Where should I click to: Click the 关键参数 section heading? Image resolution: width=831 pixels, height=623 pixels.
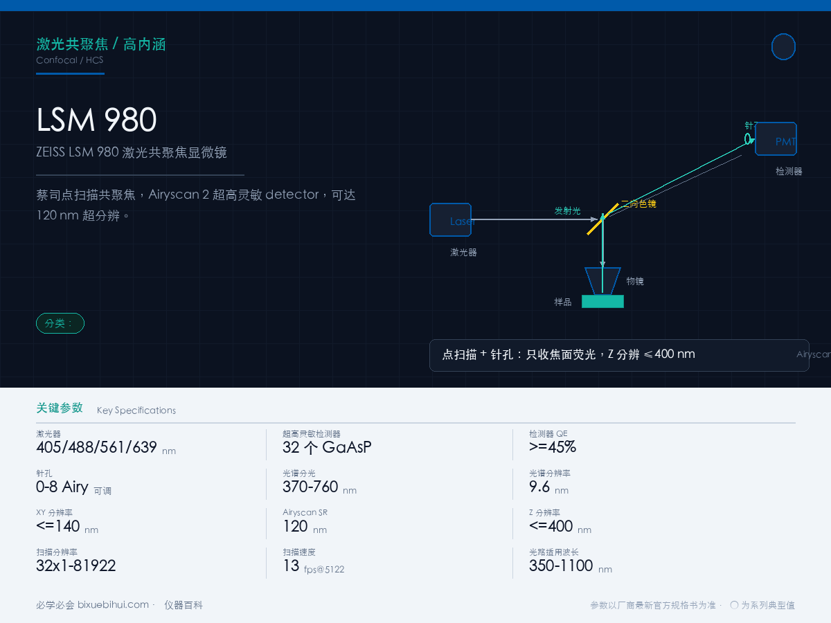[x=60, y=408]
